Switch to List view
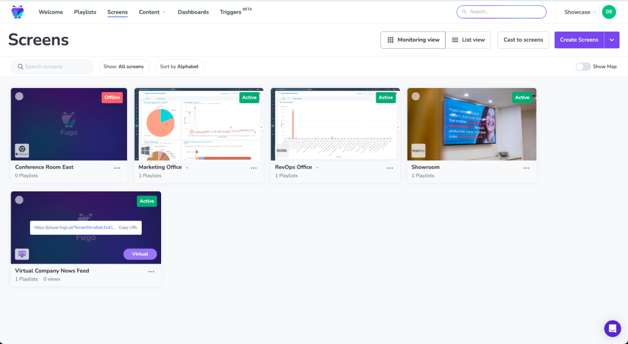 click(469, 40)
